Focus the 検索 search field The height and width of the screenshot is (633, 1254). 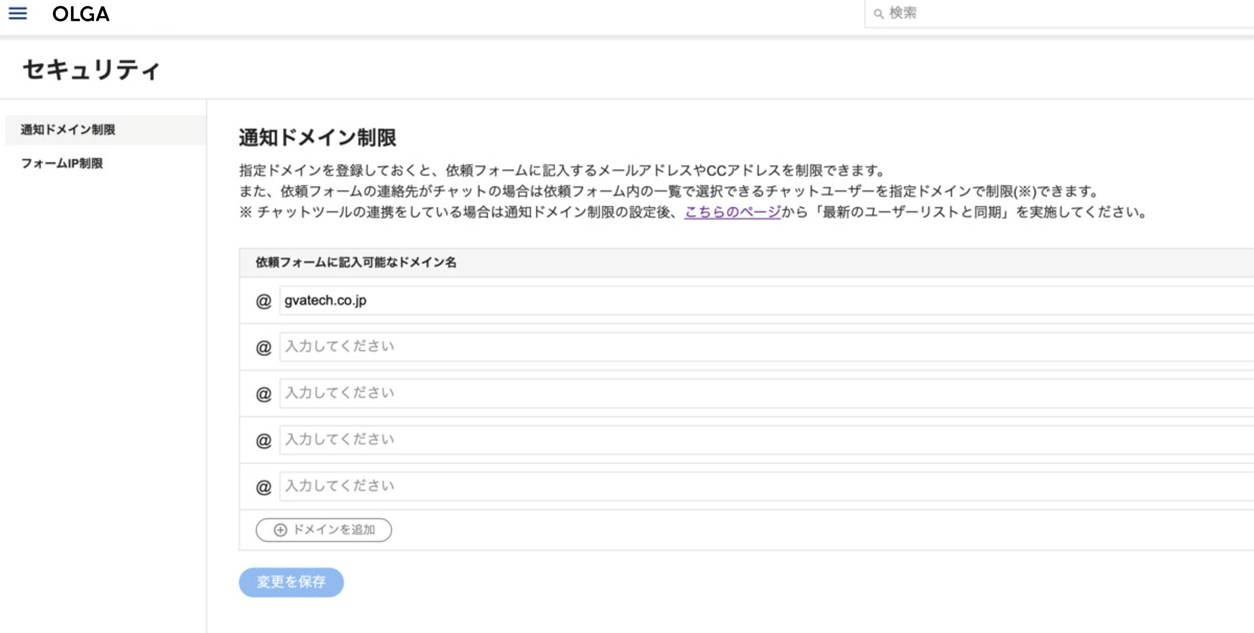click(1059, 13)
